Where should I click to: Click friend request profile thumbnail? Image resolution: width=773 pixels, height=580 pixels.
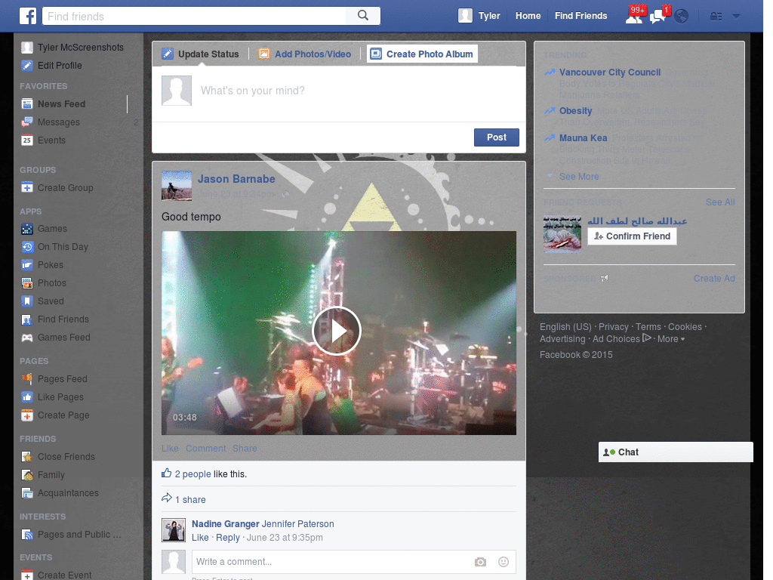(562, 234)
